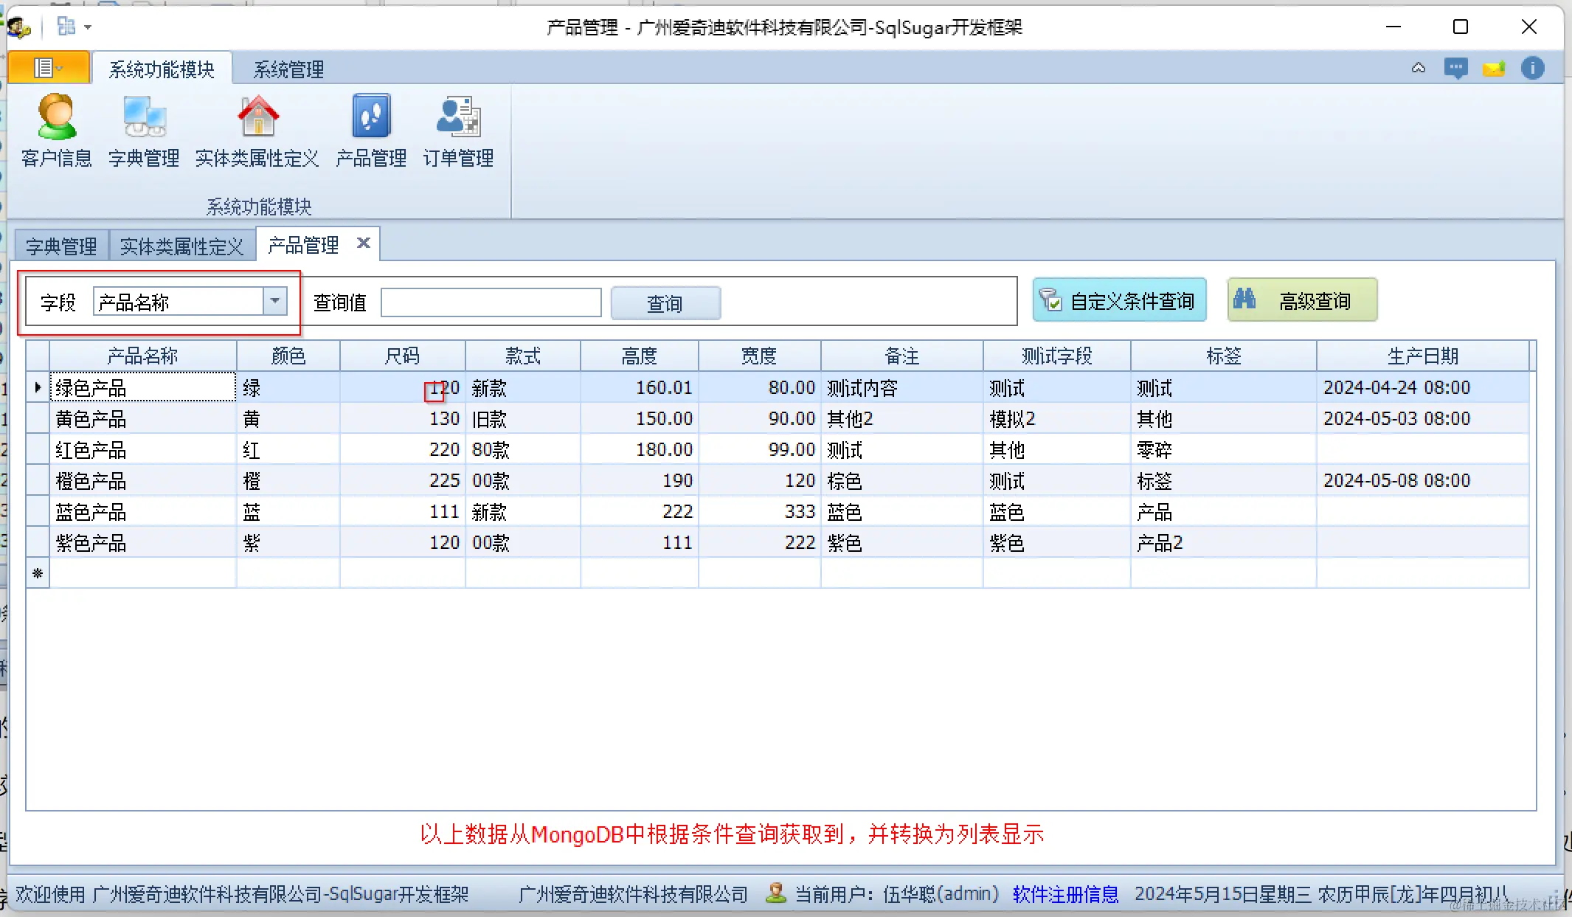Switch to the 系统管理 ribbon tab
Screen dimensions: 1572x917
288,69
